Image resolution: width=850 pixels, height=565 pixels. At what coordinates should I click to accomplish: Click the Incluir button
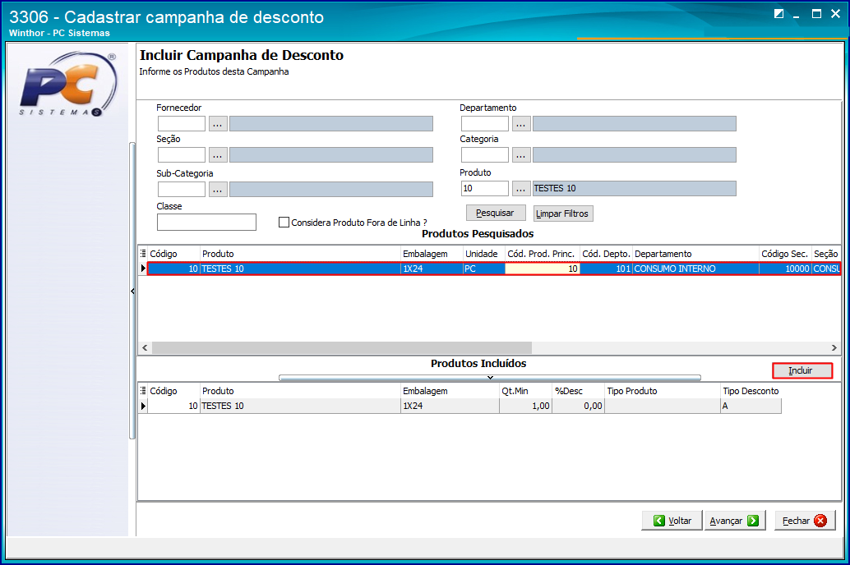[801, 370]
